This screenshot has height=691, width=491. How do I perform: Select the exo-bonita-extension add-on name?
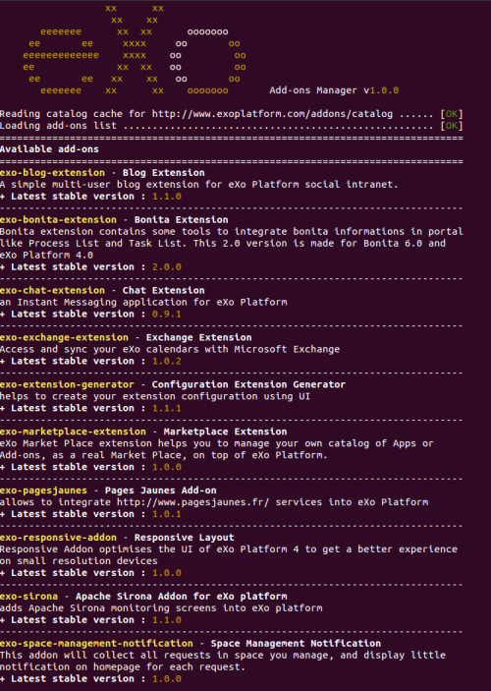point(58,220)
